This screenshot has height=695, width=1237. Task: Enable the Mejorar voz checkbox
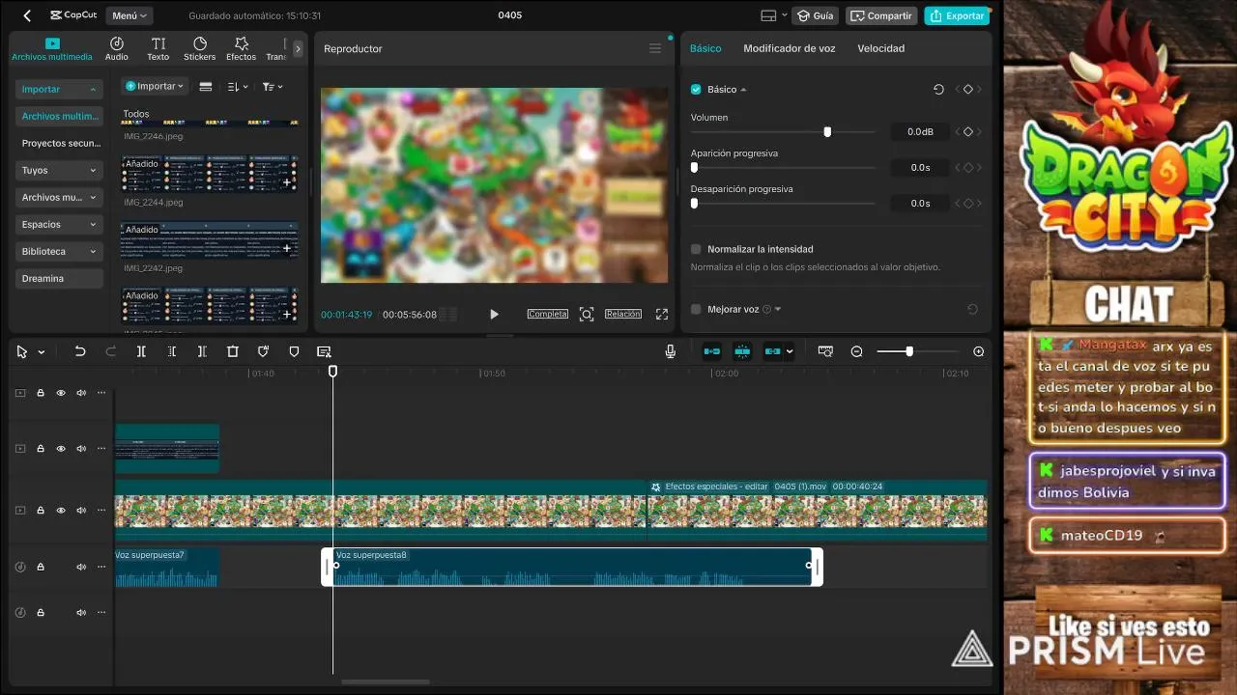click(696, 309)
